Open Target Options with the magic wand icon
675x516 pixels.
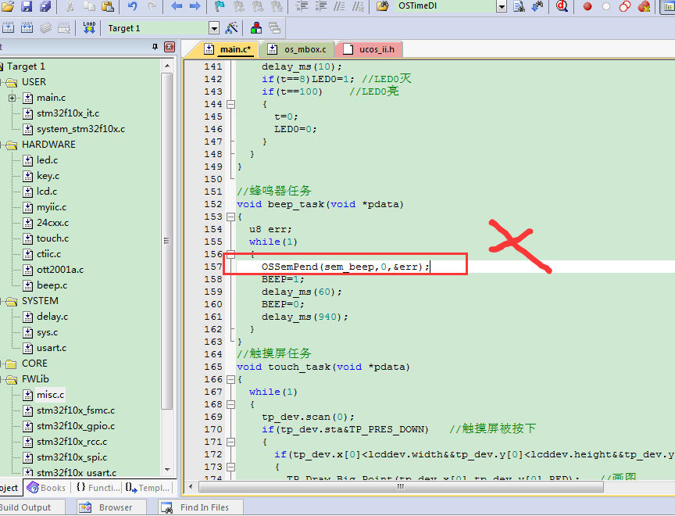point(231,28)
